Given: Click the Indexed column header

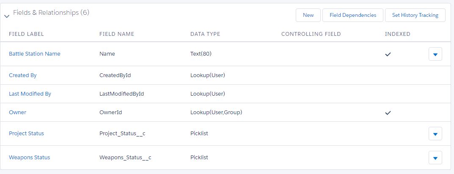Looking at the screenshot, I should 397,34.
